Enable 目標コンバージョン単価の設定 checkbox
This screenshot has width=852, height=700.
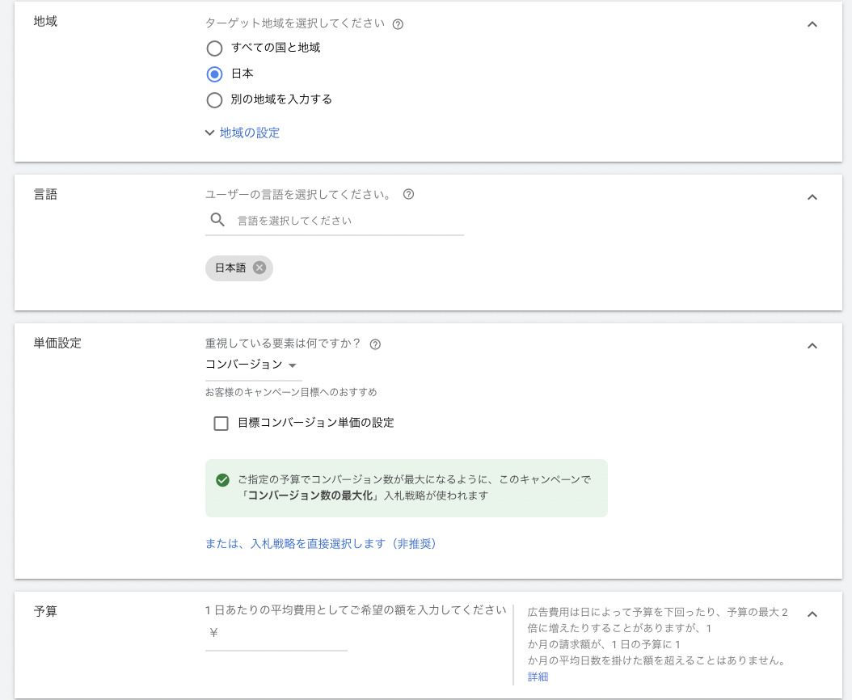pyautogui.click(x=221, y=424)
